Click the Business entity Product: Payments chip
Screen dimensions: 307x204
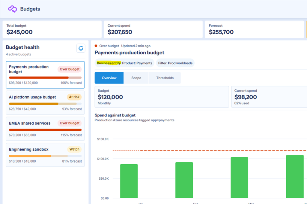tap(124, 63)
